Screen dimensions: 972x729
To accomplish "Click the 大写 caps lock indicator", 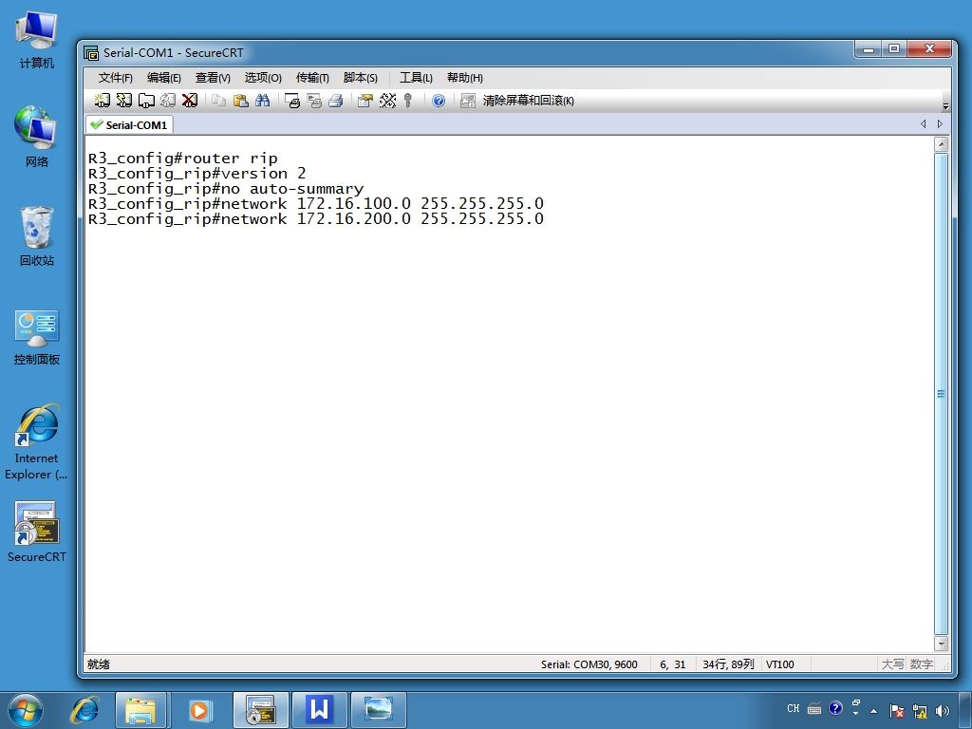I will click(x=892, y=664).
